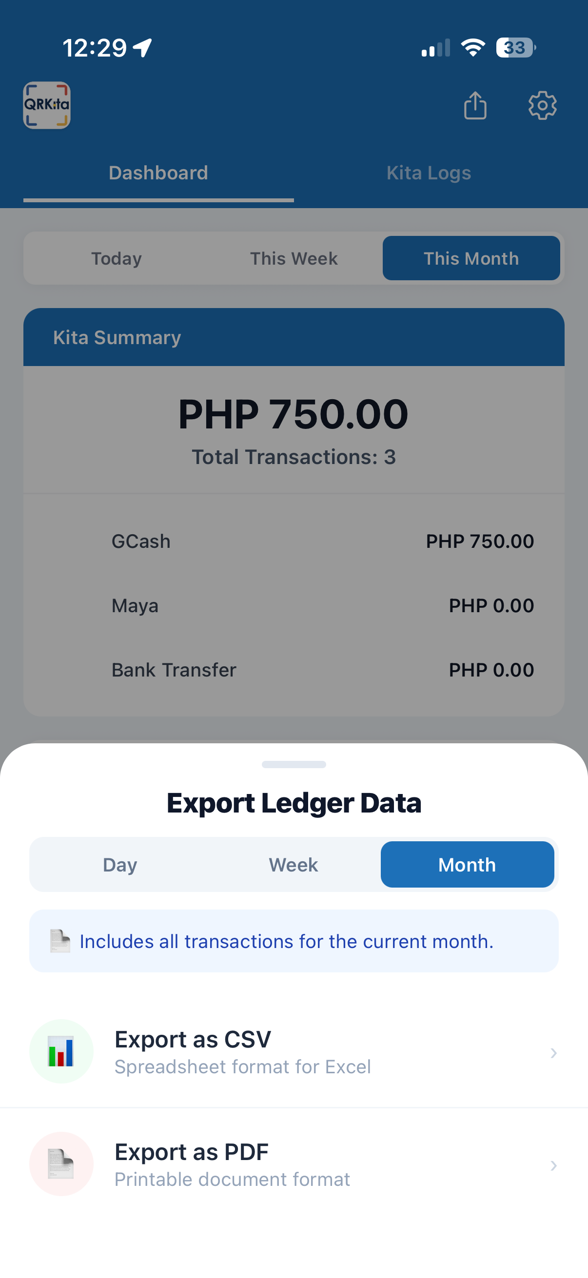Tap the CSV bar chart icon

click(61, 1051)
